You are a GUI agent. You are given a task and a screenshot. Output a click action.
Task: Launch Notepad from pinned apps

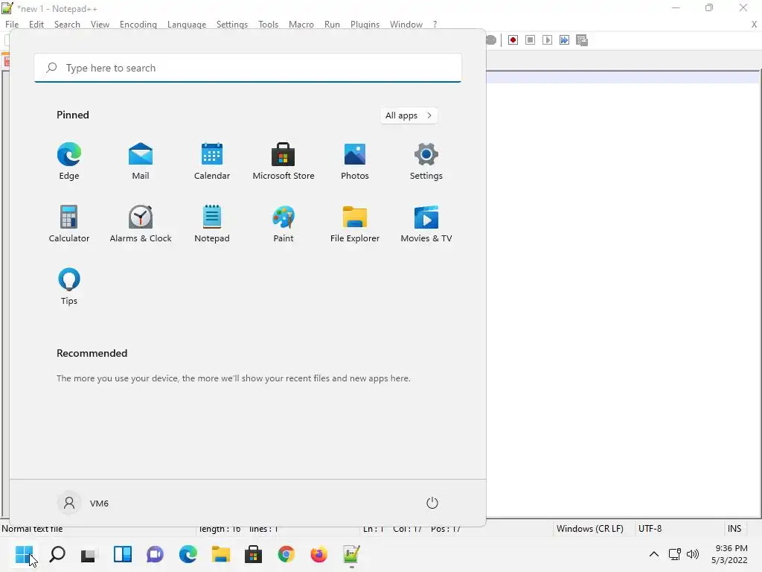[x=212, y=223]
